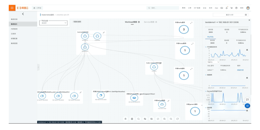Click the search icon in bottom toolbar
This screenshot has height=130, width=260.
pyautogui.click(x=138, y=119)
